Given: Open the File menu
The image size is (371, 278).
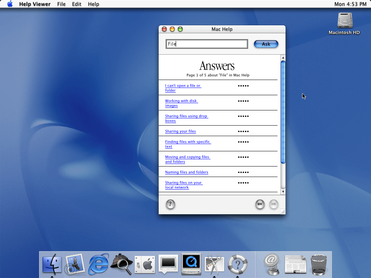Looking at the screenshot, I should 61,4.
